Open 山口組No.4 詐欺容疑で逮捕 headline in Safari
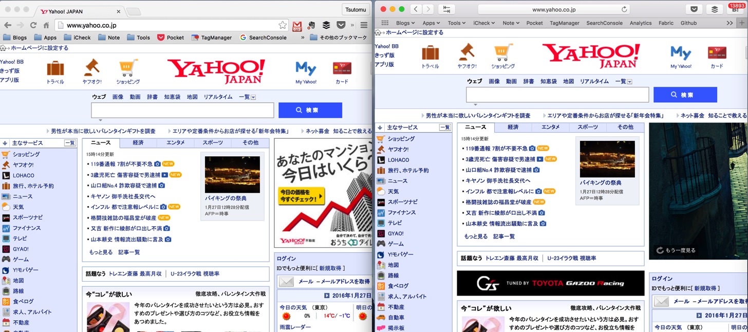 (499, 170)
